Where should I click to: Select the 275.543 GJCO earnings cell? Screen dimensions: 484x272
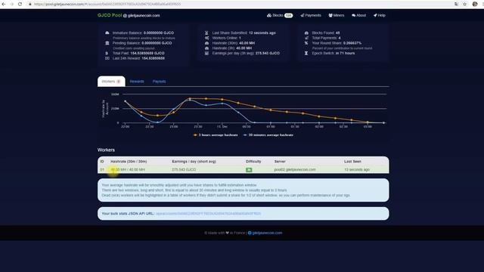point(184,169)
